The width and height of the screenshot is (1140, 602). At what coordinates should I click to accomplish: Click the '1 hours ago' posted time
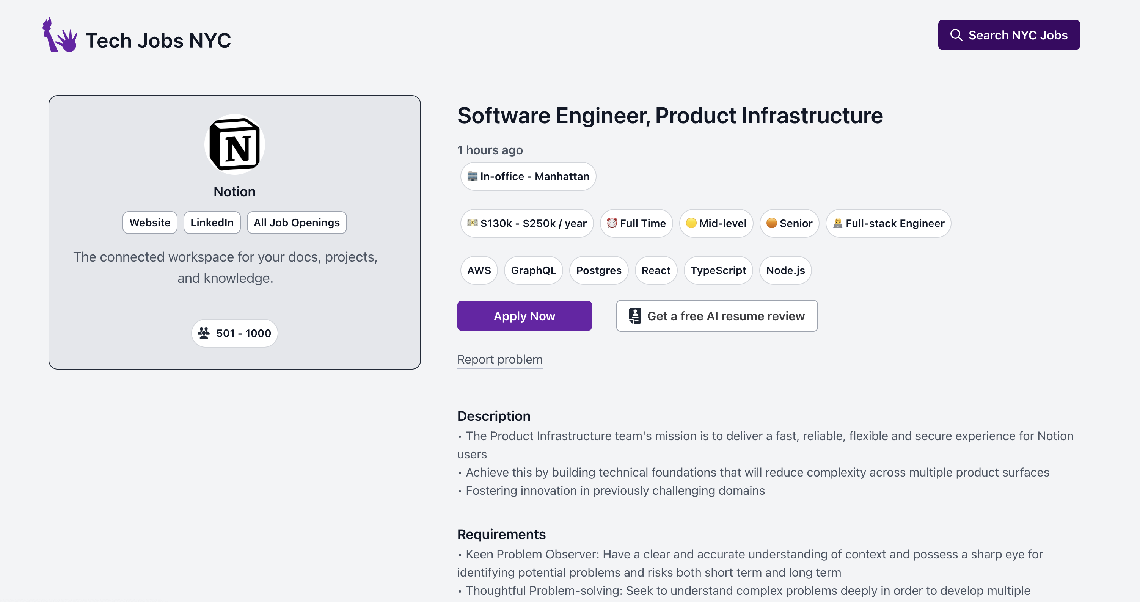(x=490, y=150)
